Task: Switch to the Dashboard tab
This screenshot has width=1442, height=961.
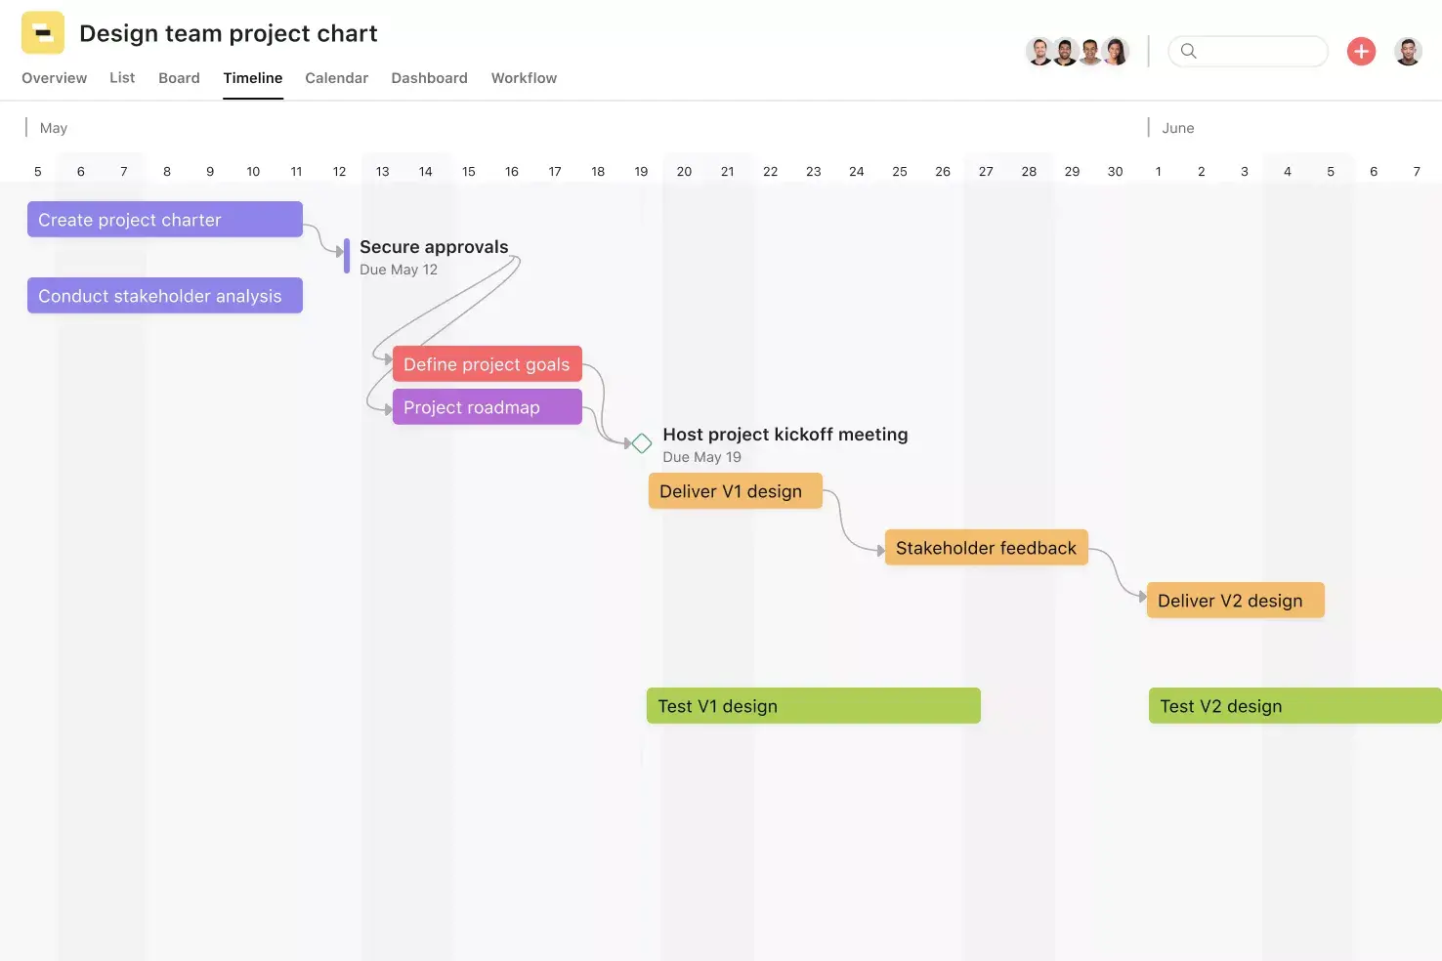Action: pos(429,78)
